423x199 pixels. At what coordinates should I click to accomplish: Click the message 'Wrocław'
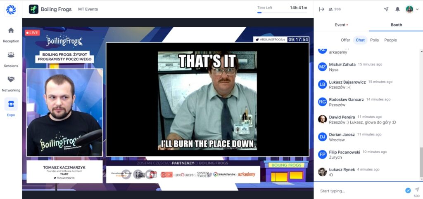click(x=337, y=140)
